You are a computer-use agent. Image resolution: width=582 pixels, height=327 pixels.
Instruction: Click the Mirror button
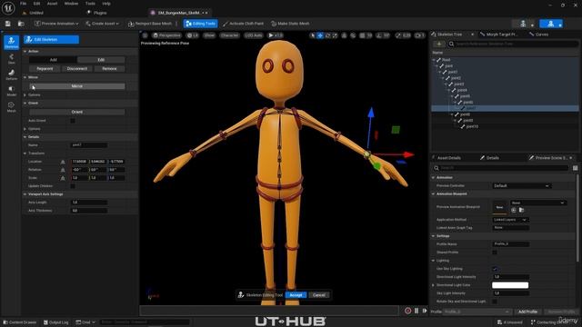77,86
